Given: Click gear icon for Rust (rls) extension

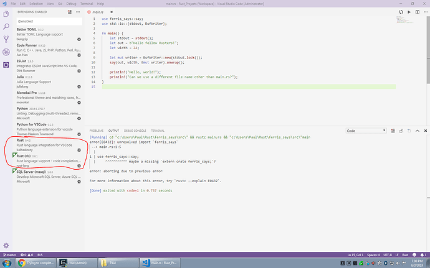Looking at the screenshot, I should point(79,166).
